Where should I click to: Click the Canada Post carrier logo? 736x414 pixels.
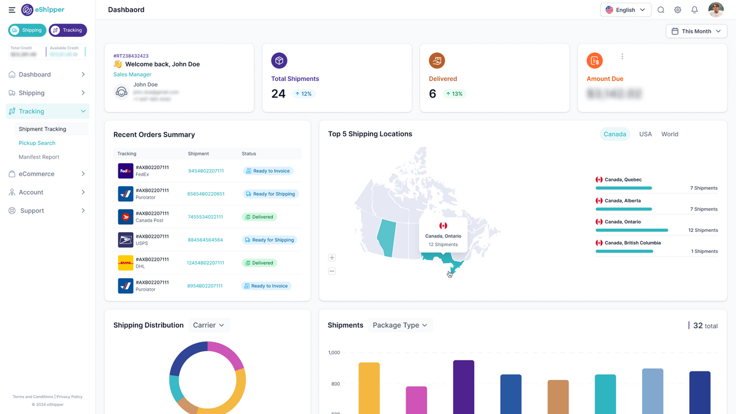tap(125, 217)
